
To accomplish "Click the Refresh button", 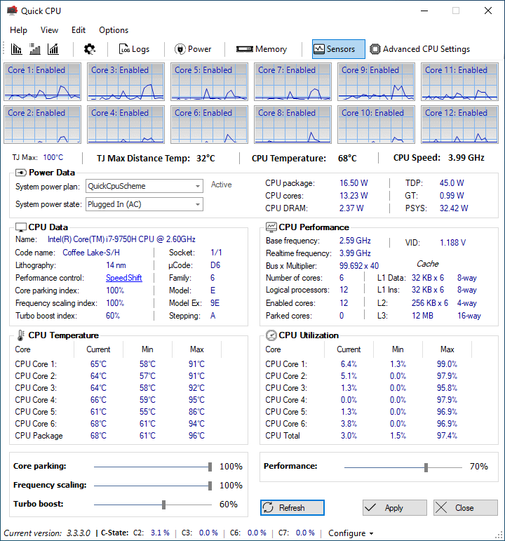I will (292, 508).
